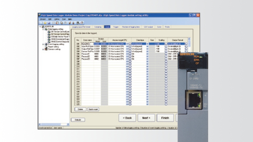Open Data type dropdown for Process02 row
The image size is (253, 142).
point(147,56)
